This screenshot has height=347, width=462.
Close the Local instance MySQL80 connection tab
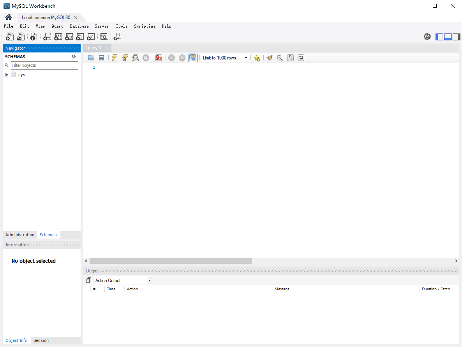click(76, 17)
